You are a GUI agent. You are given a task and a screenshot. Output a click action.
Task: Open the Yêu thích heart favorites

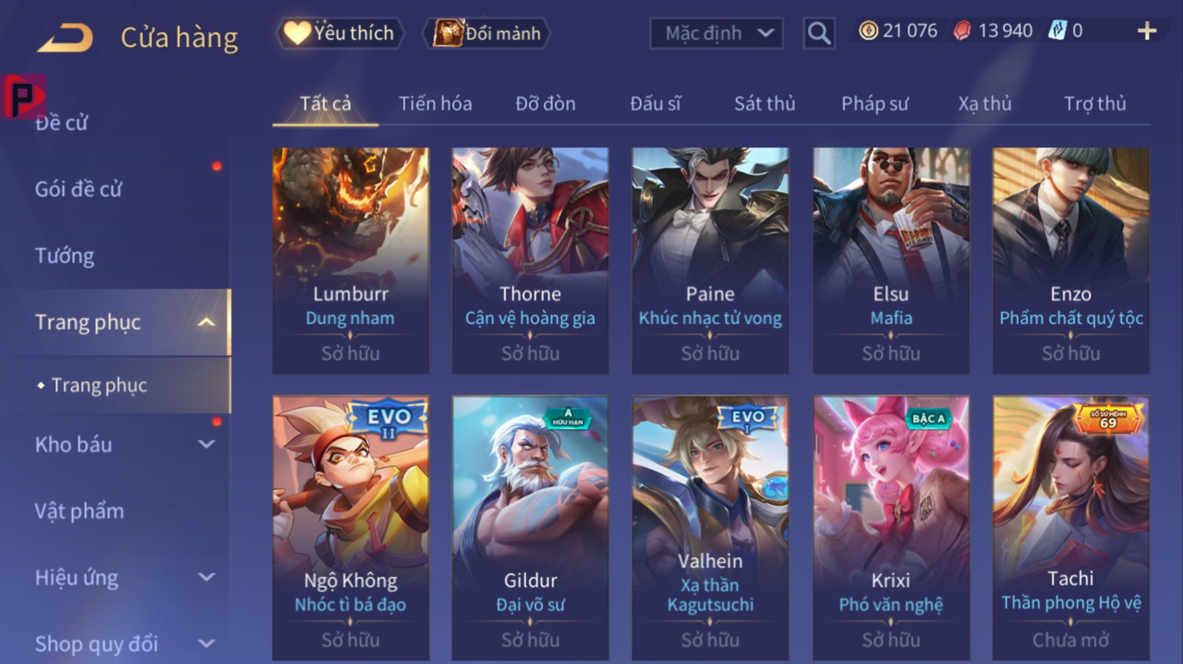coord(298,32)
